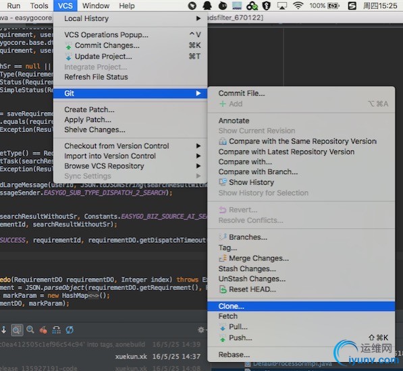This screenshot has height=371, width=403.
Task: Select Show History in Git submenu
Action: point(301,182)
